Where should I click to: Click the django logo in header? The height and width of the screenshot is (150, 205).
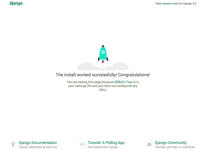(x=16, y=3)
